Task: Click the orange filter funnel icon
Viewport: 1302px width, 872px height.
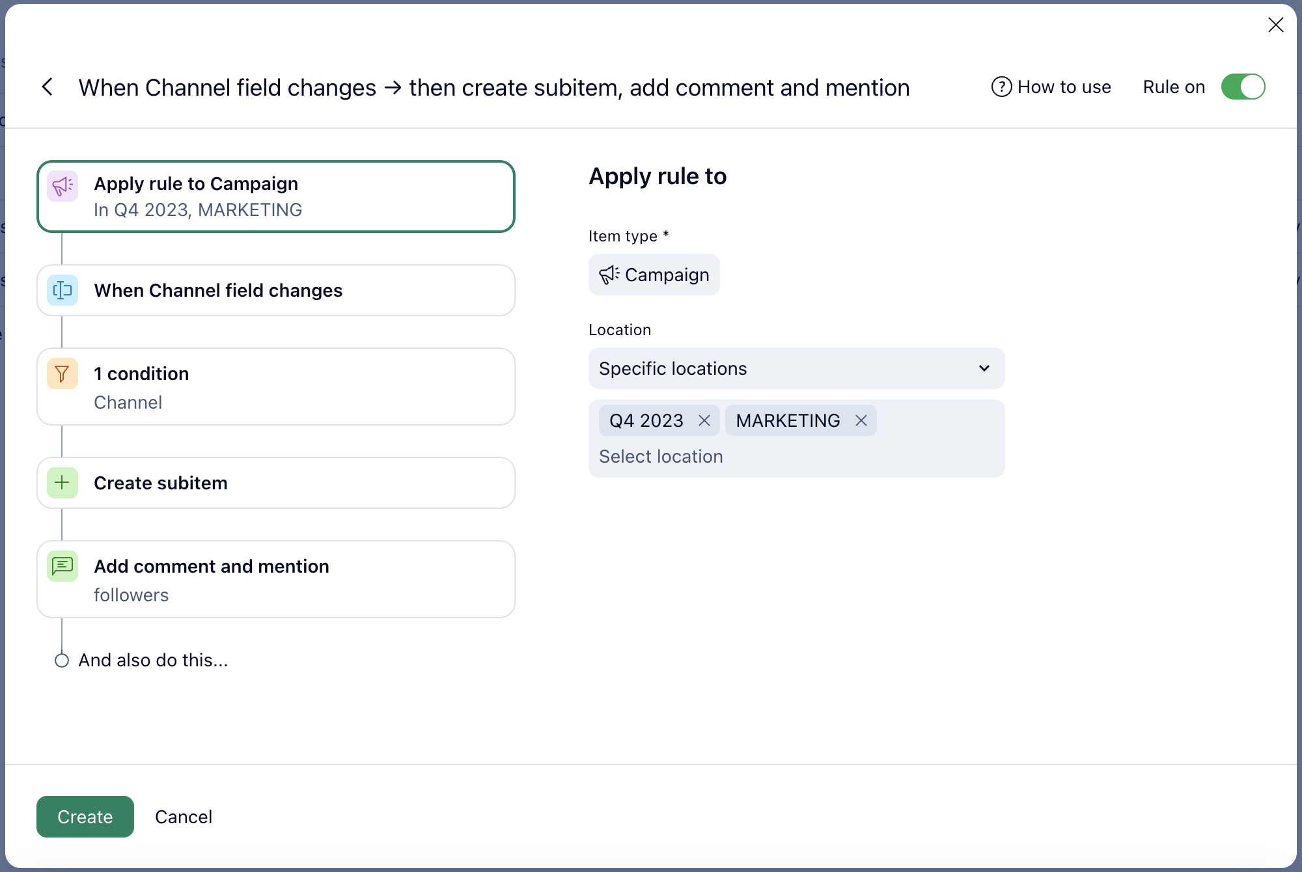Action: pos(62,374)
